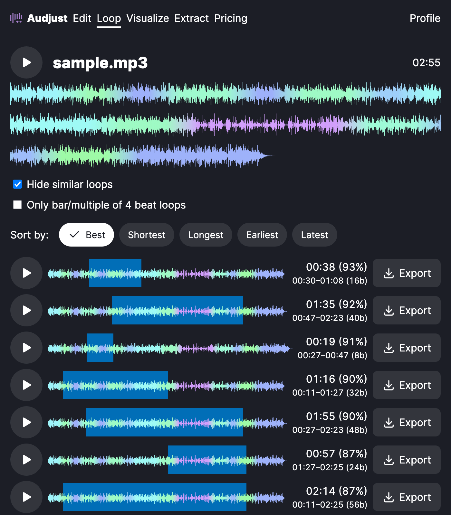Click highlighted region of 01:35 loop waveform

tap(178, 310)
